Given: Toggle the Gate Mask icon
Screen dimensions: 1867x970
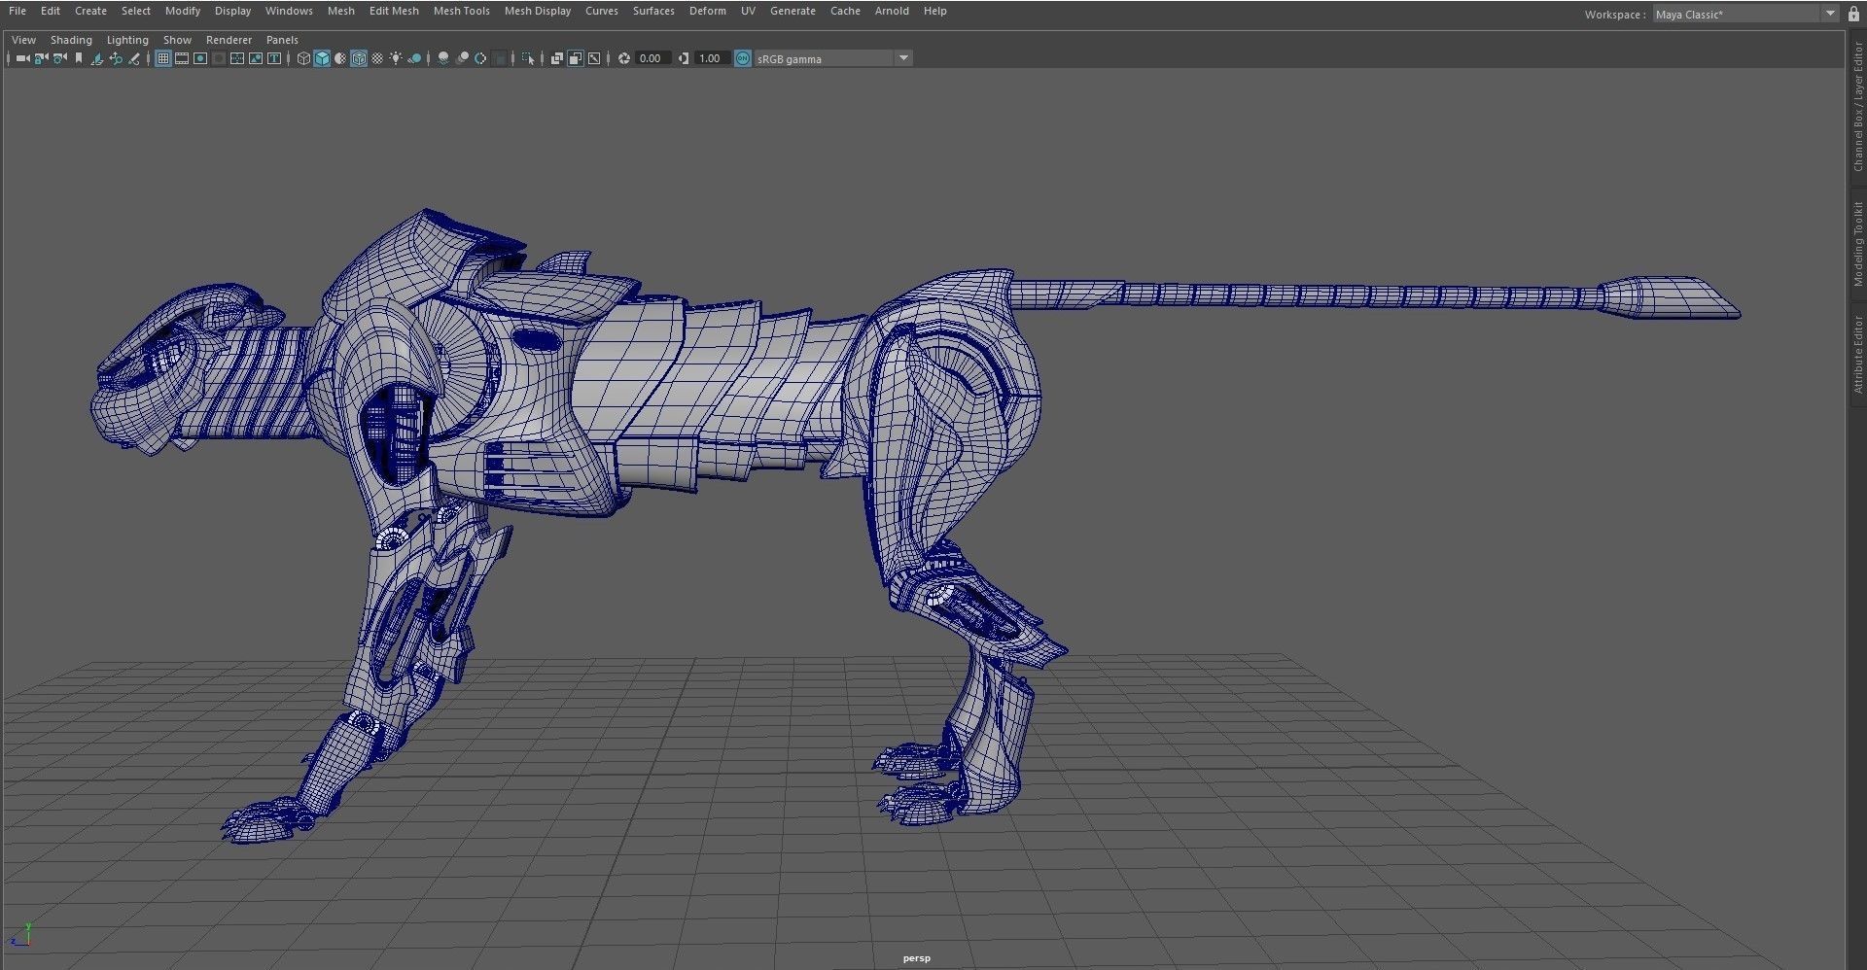Looking at the screenshot, I should [x=219, y=58].
